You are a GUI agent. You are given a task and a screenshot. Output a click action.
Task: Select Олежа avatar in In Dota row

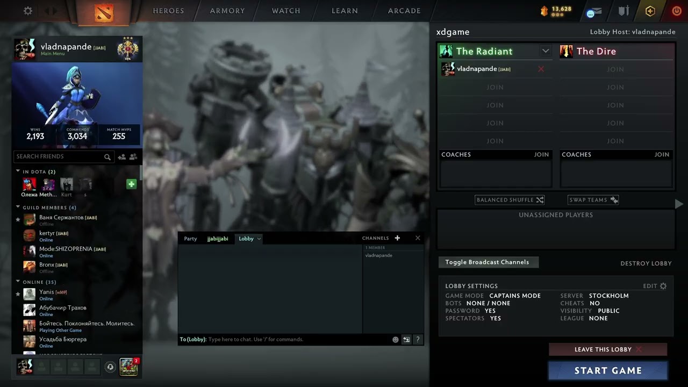[30, 184]
